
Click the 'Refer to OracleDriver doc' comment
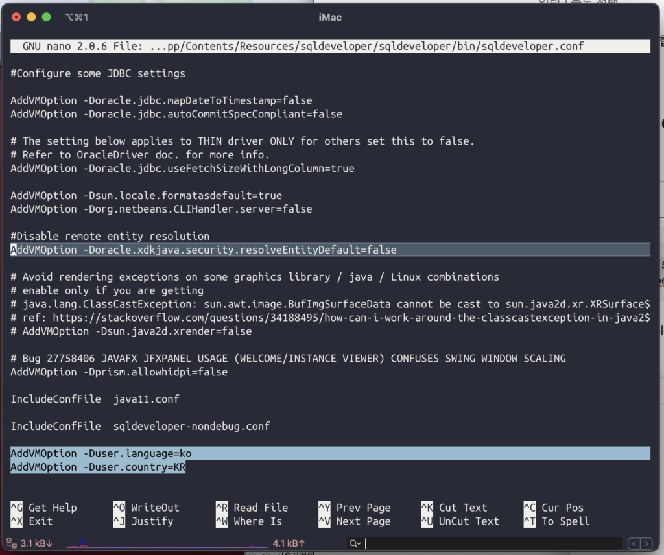point(140,154)
